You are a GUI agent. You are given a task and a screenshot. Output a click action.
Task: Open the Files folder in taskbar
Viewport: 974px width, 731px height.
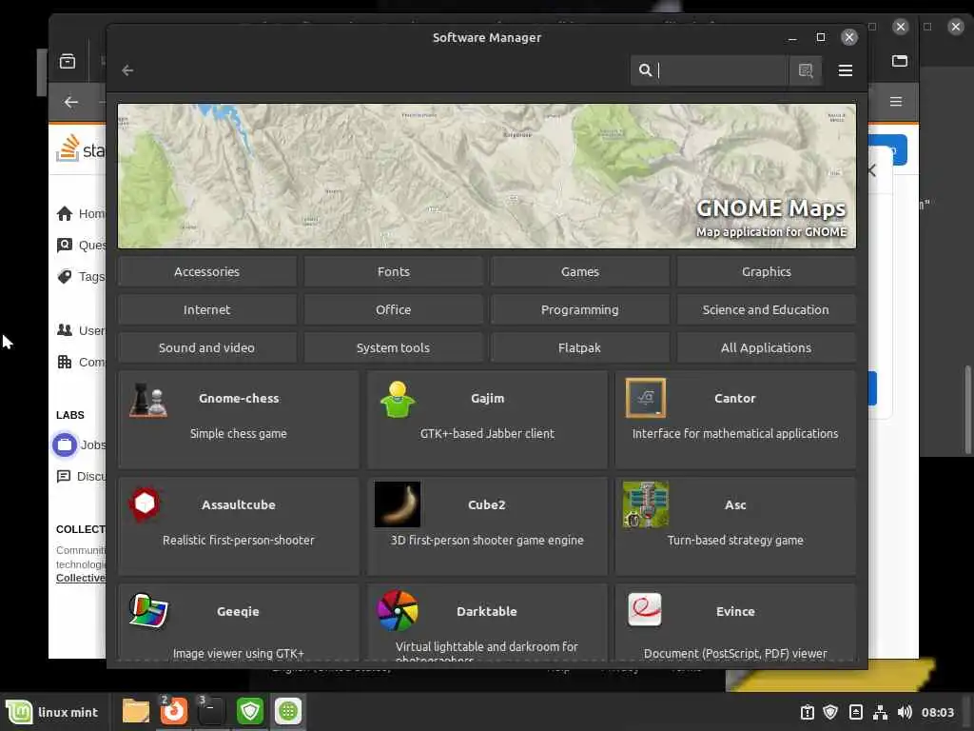(135, 711)
